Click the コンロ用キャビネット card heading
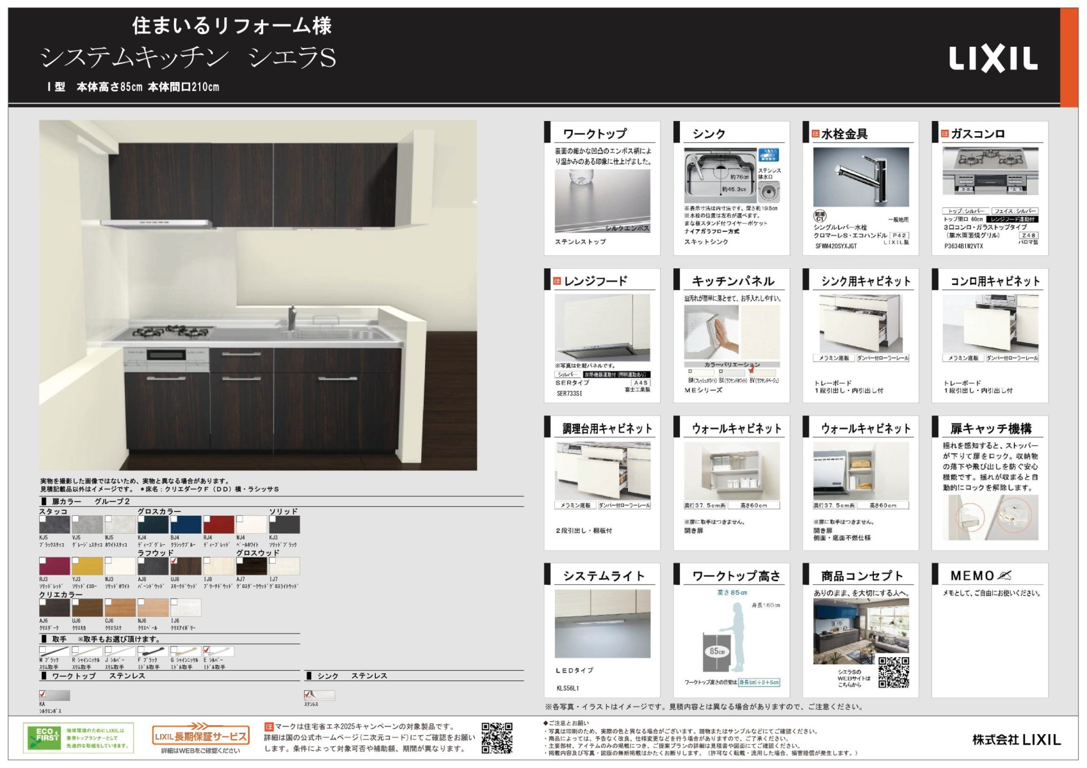The height and width of the screenshot is (768, 1087). (x=995, y=281)
